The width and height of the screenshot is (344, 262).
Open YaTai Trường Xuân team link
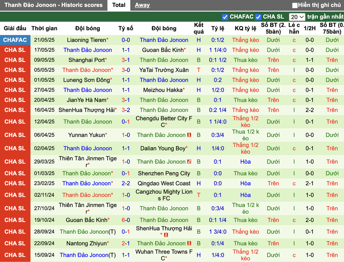(164, 70)
